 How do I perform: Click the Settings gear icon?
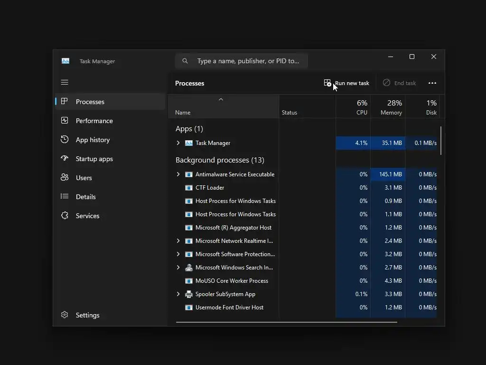point(65,315)
